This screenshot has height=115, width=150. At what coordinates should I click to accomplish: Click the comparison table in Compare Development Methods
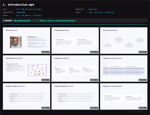point(124,70)
